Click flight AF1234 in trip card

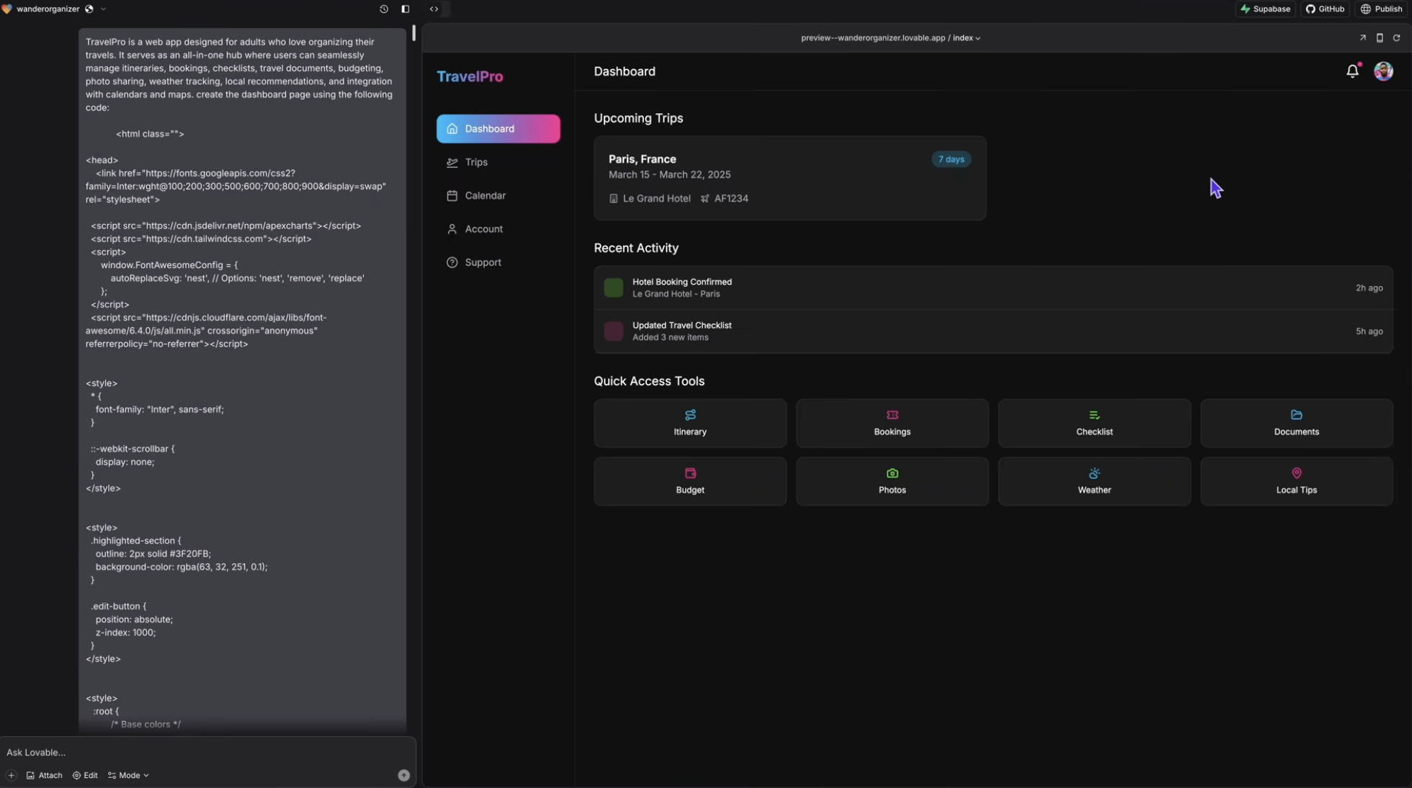click(731, 198)
